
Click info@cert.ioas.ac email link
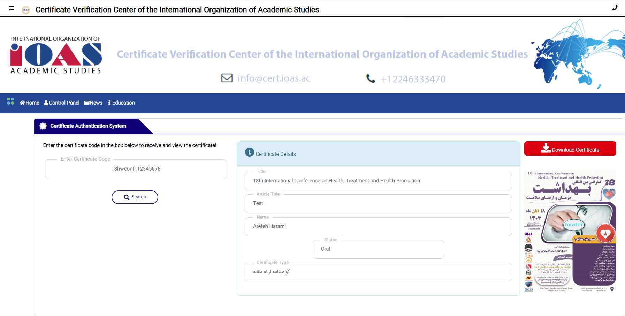pyautogui.click(x=274, y=78)
